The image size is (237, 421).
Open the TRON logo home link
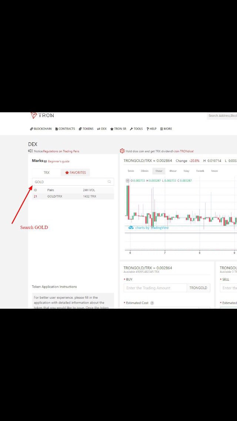tap(42, 116)
